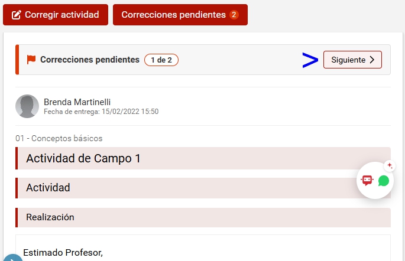Expand the Actividad de Campo 1 section
The image size is (405, 261).
(x=203, y=158)
